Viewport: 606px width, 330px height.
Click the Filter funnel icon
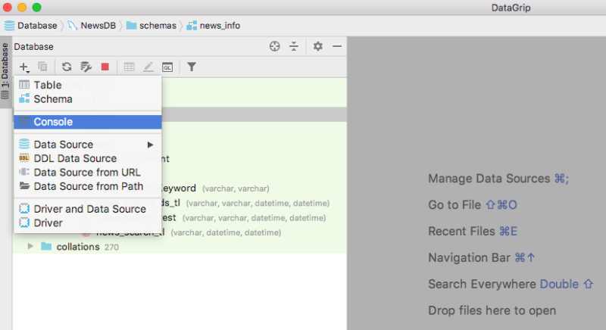click(192, 67)
